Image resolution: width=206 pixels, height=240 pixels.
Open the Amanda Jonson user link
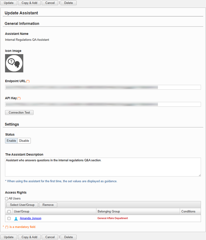31,218
